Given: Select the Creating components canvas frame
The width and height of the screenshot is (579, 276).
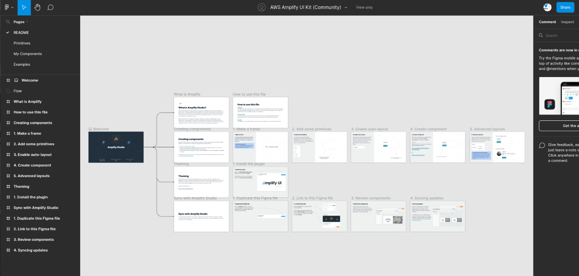Looking at the screenshot, I should 201,147.
